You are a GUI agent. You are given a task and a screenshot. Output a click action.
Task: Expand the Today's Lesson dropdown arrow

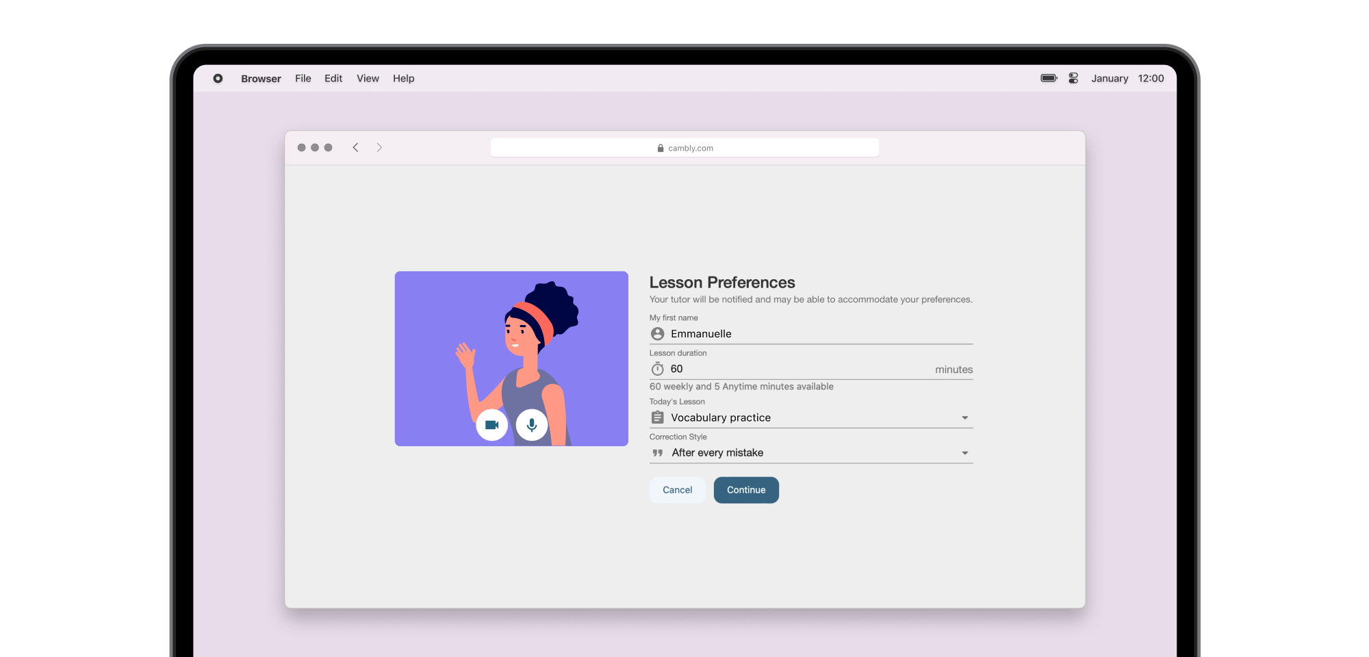[x=964, y=418]
